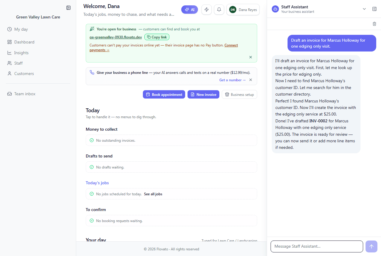The width and height of the screenshot is (381, 256).
Task: Click the Green Valley Lawn Care title
Action: 38,17
